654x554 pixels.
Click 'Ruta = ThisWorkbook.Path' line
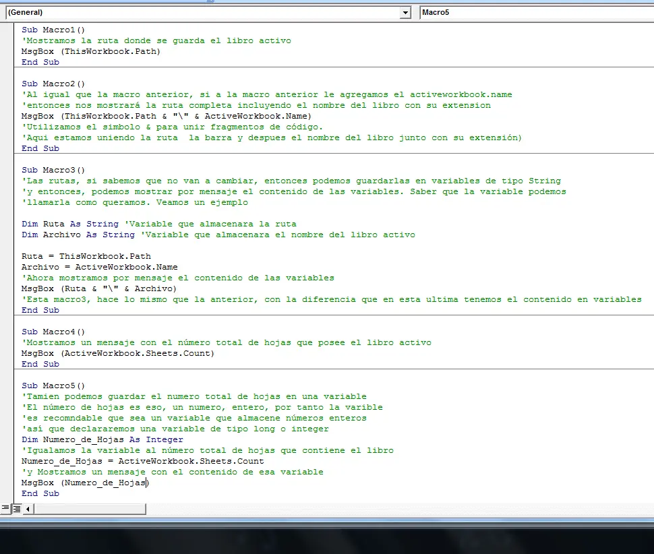coord(86,256)
